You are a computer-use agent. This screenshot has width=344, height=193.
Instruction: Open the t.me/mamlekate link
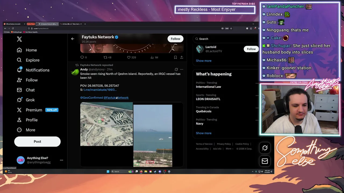pos(100,90)
